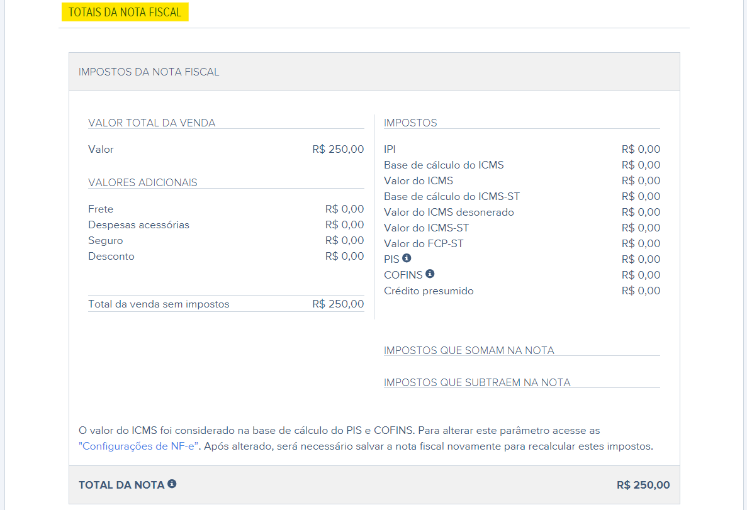Click the ICMS notice paragraph's first line
This screenshot has width=747, height=510.
pos(339,431)
